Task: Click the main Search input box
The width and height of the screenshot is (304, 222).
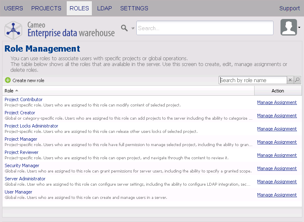Action: click(205, 28)
